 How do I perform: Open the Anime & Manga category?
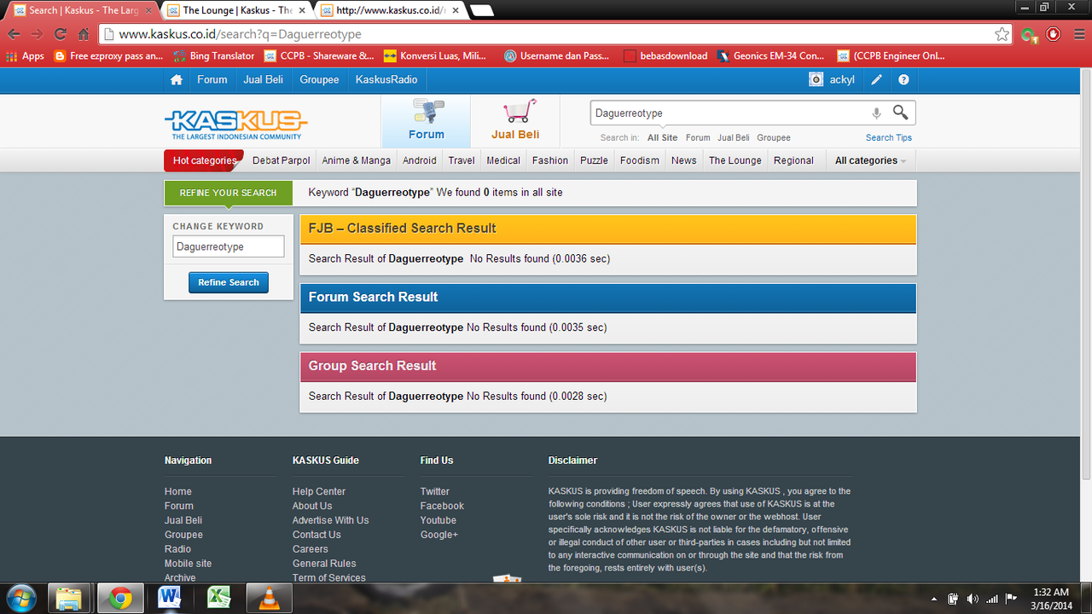pos(356,160)
